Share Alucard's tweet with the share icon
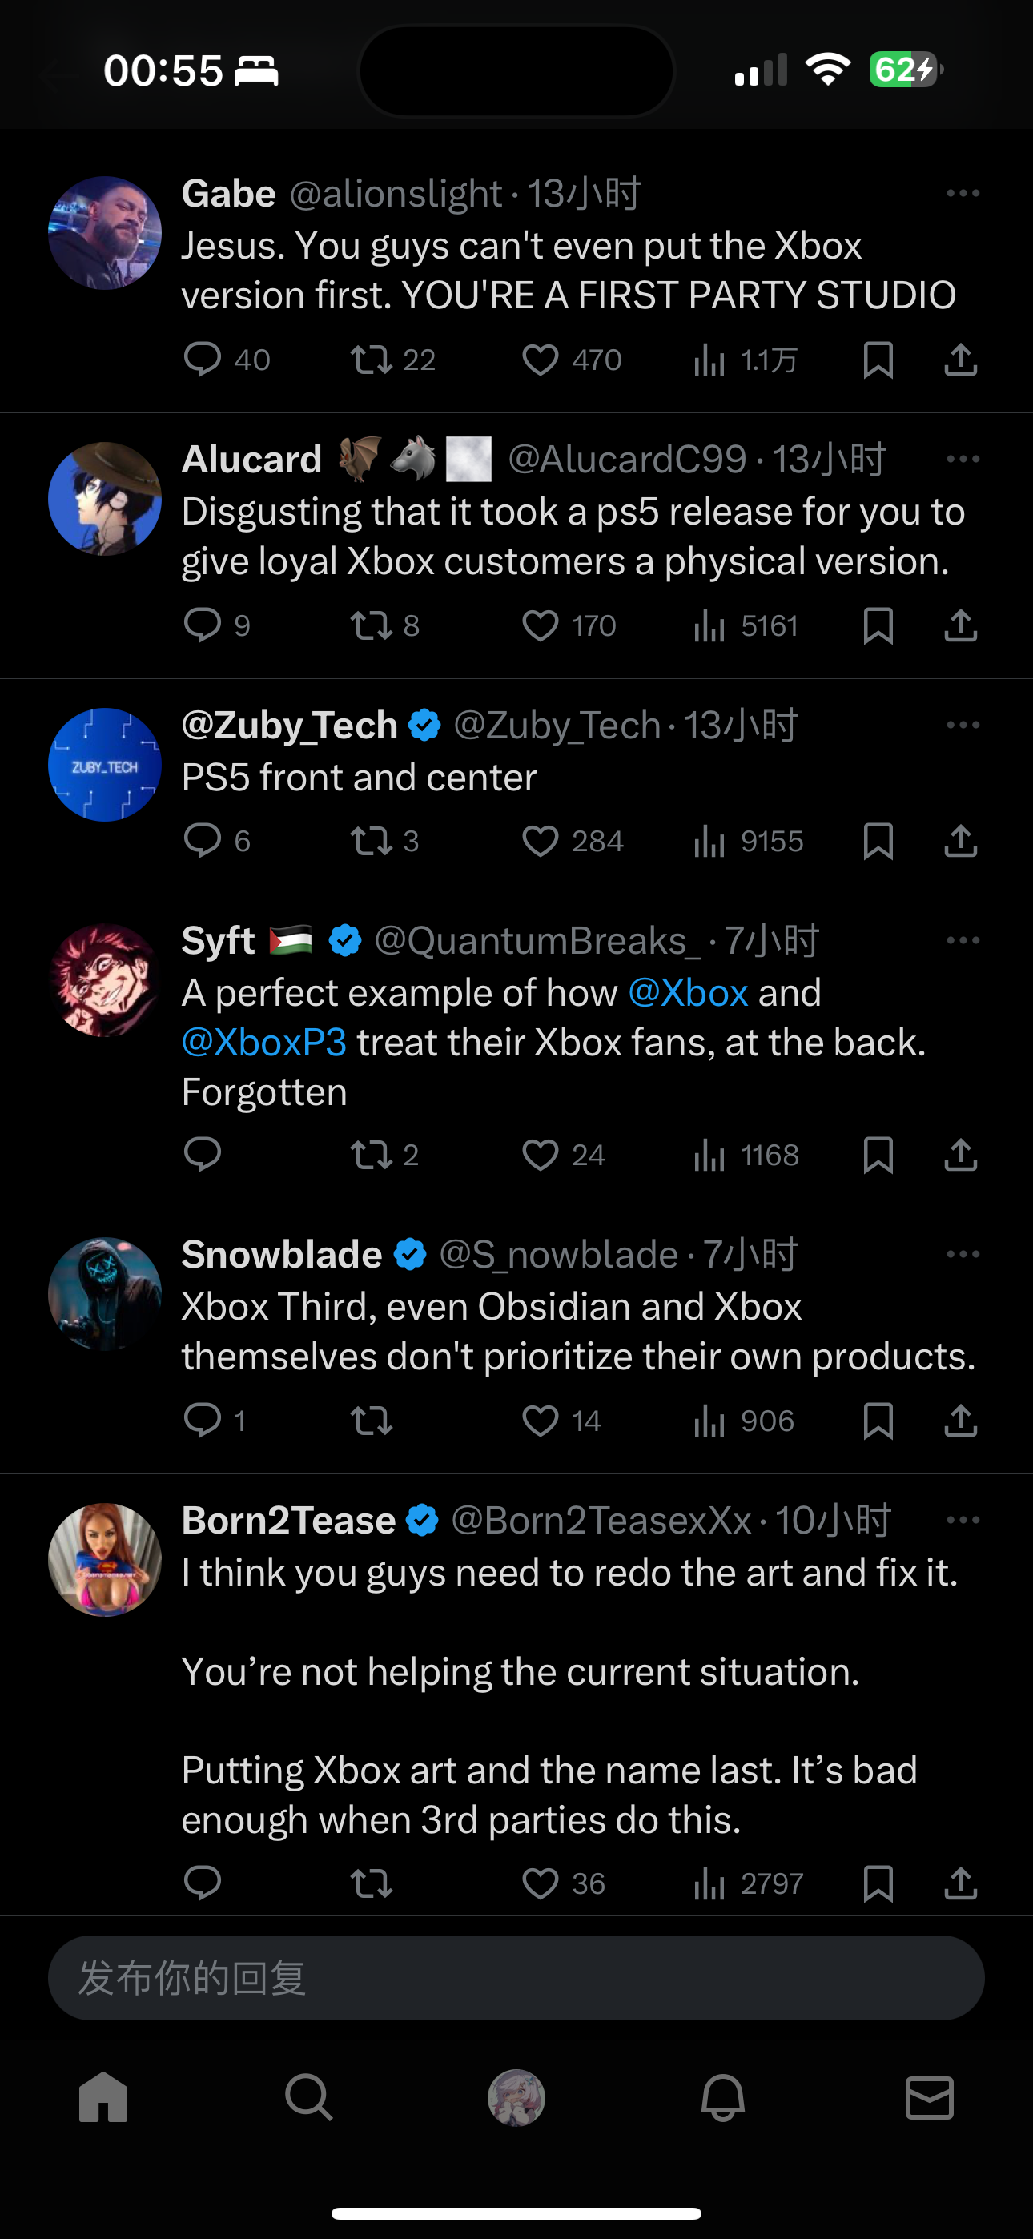Image resolution: width=1033 pixels, height=2239 pixels. pos(961,625)
